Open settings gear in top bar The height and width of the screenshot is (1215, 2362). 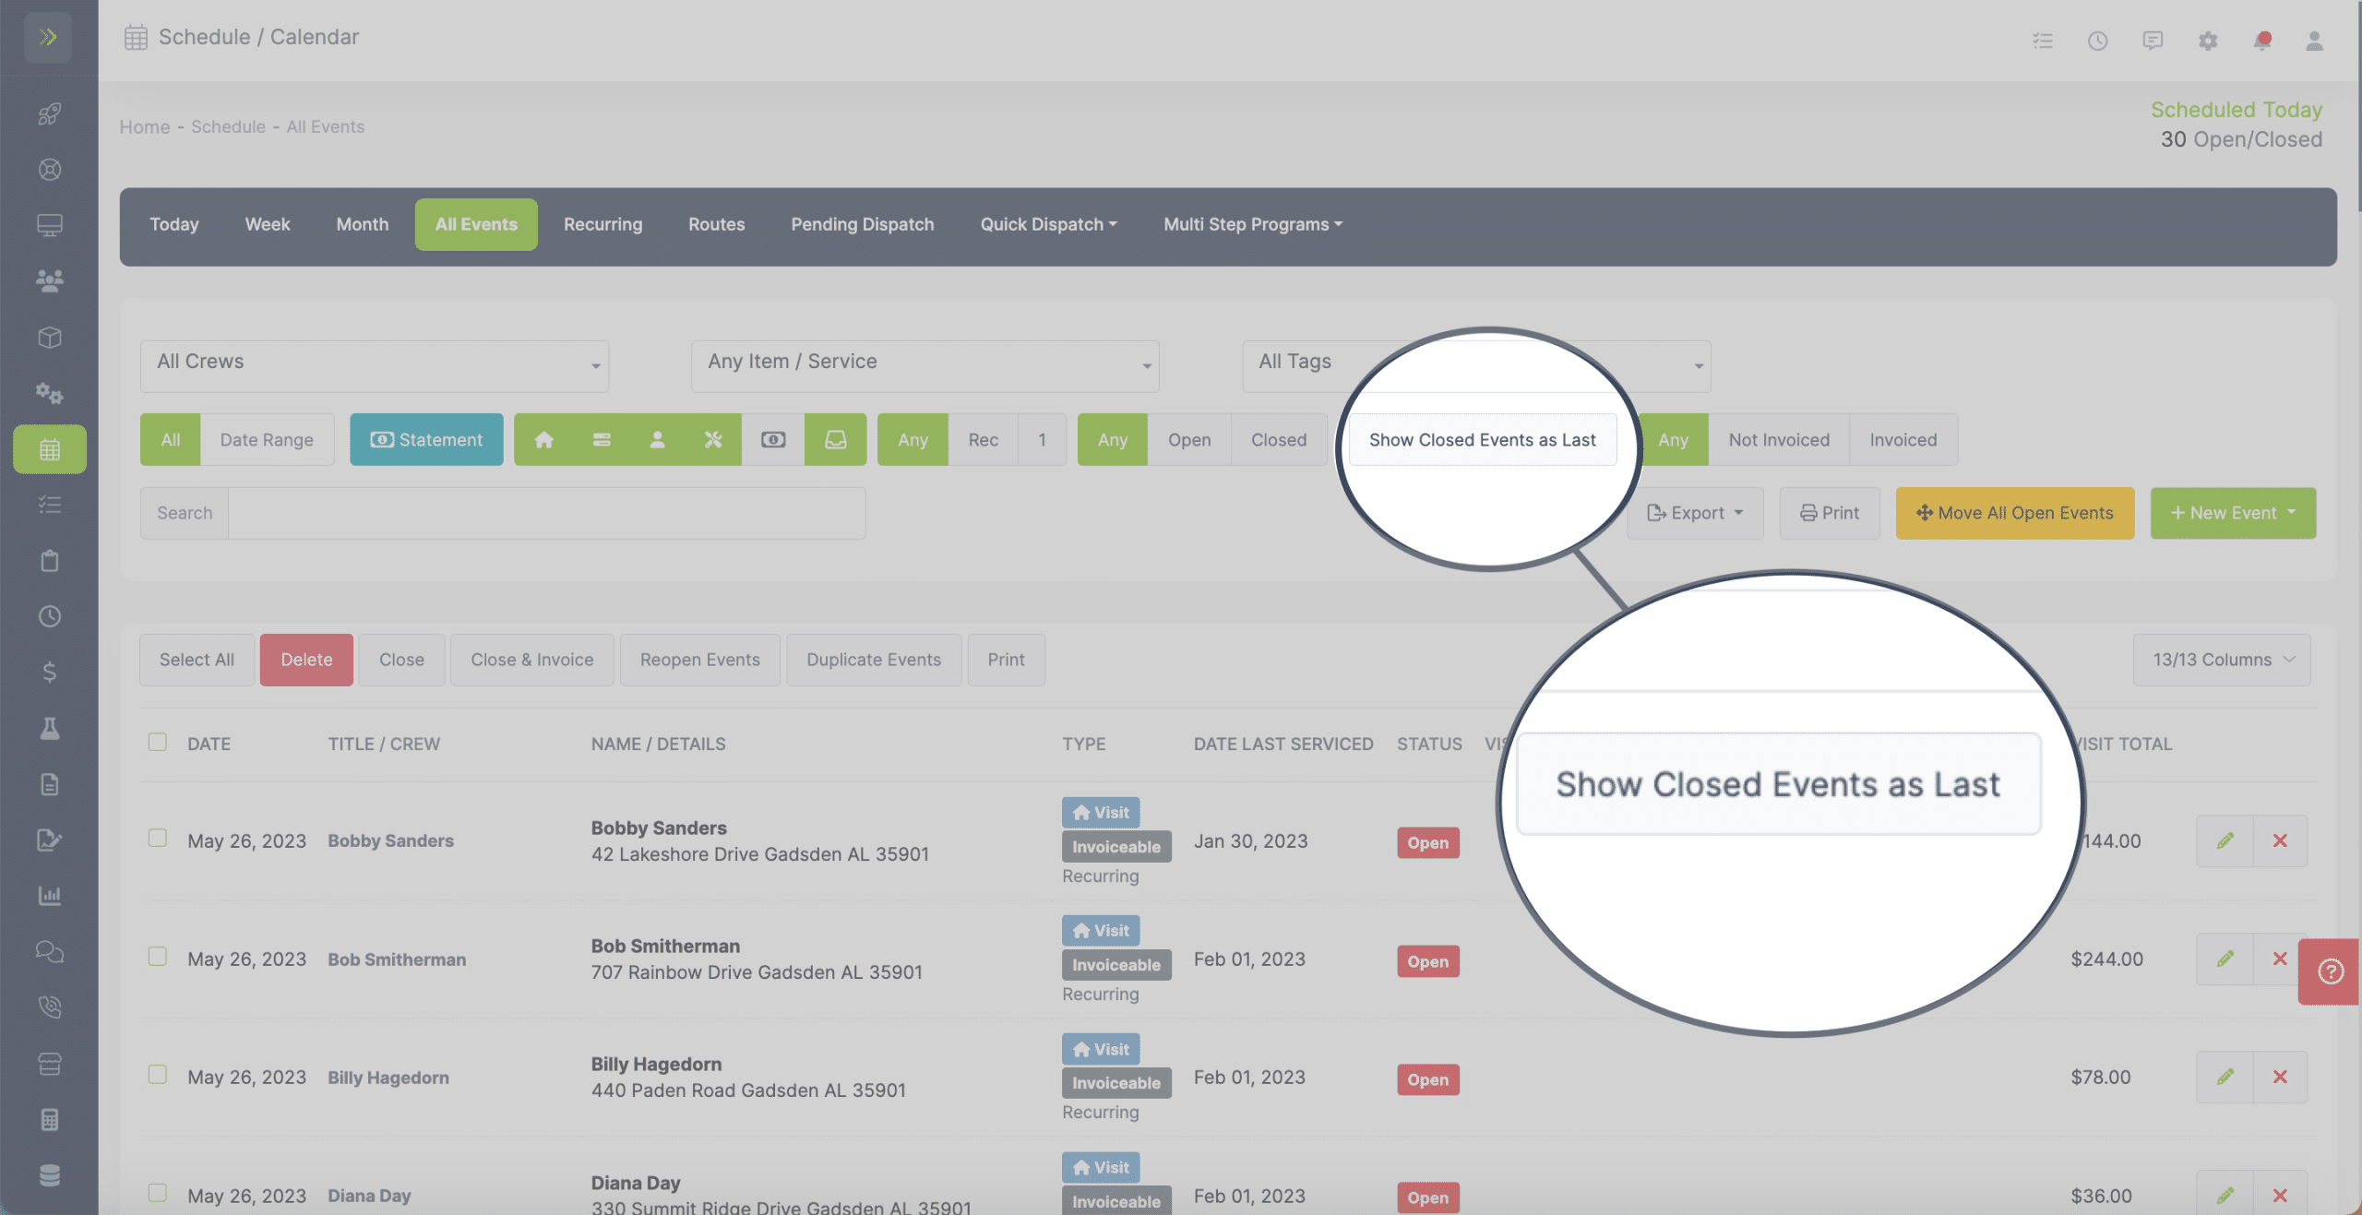(2208, 41)
